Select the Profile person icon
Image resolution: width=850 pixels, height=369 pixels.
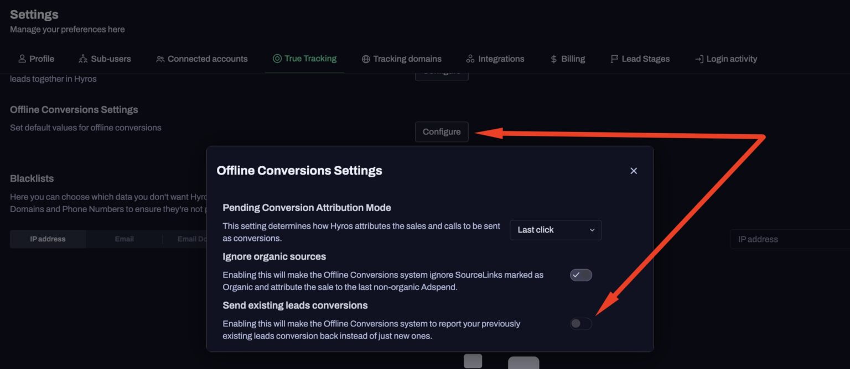(22, 58)
